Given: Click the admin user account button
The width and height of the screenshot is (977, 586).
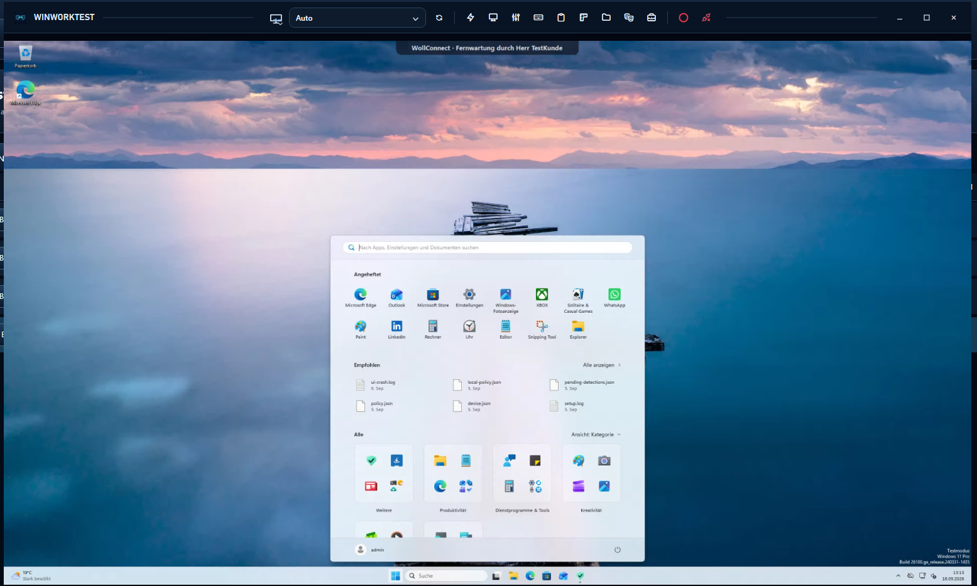Looking at the screenshot, I should [x=370, y=550].
